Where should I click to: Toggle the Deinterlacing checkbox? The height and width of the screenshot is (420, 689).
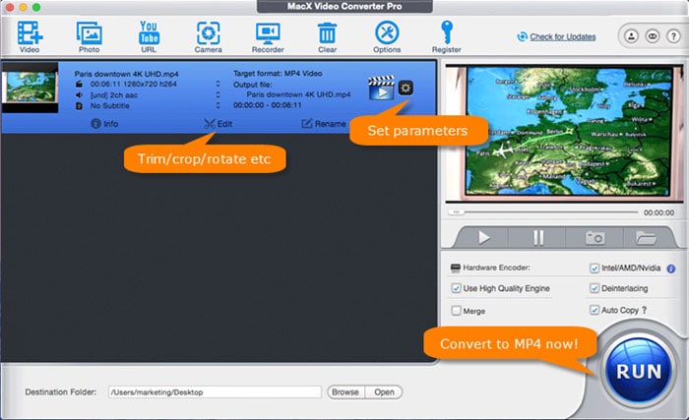(x=595, y=288)
